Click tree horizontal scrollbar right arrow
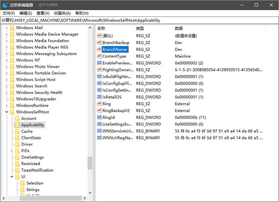 pos(85,198)
